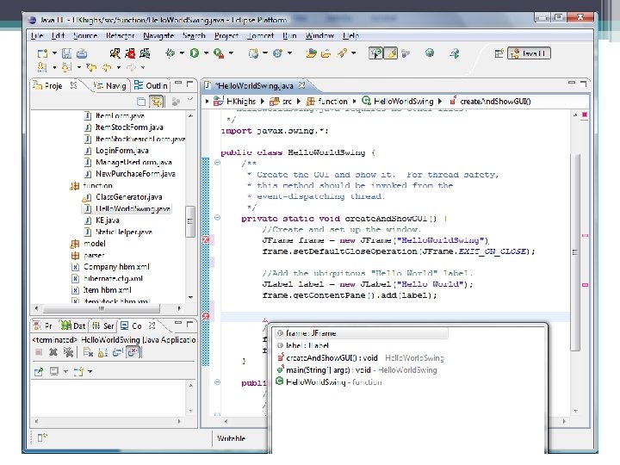
Task: Click Collapse All in the Project Explorer
Action: coord(139,102)
